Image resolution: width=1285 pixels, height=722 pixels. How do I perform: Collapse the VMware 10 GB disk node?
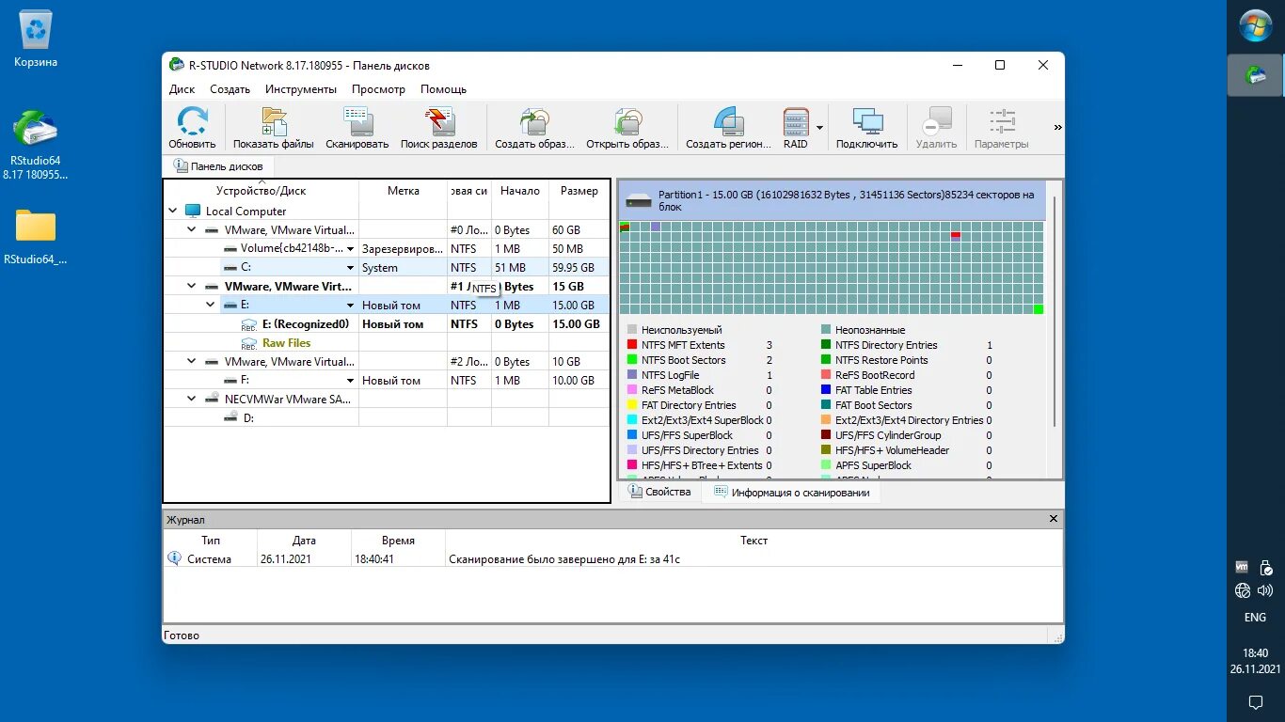tap(192, 362)
